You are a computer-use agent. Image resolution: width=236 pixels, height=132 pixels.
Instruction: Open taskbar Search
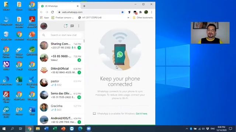12,129
